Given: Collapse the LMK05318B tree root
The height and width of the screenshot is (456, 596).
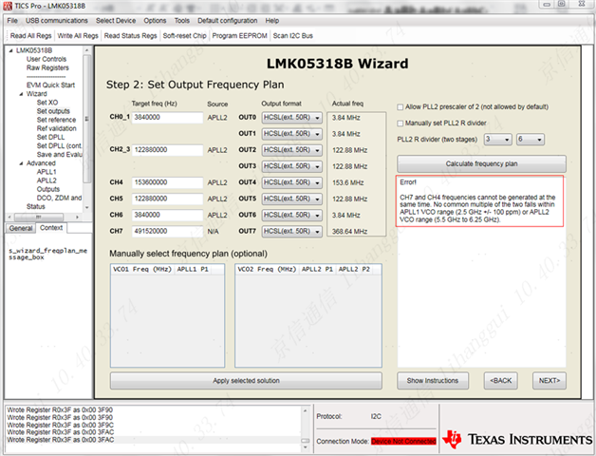Looking at the screenshot, I should (10, 50).
